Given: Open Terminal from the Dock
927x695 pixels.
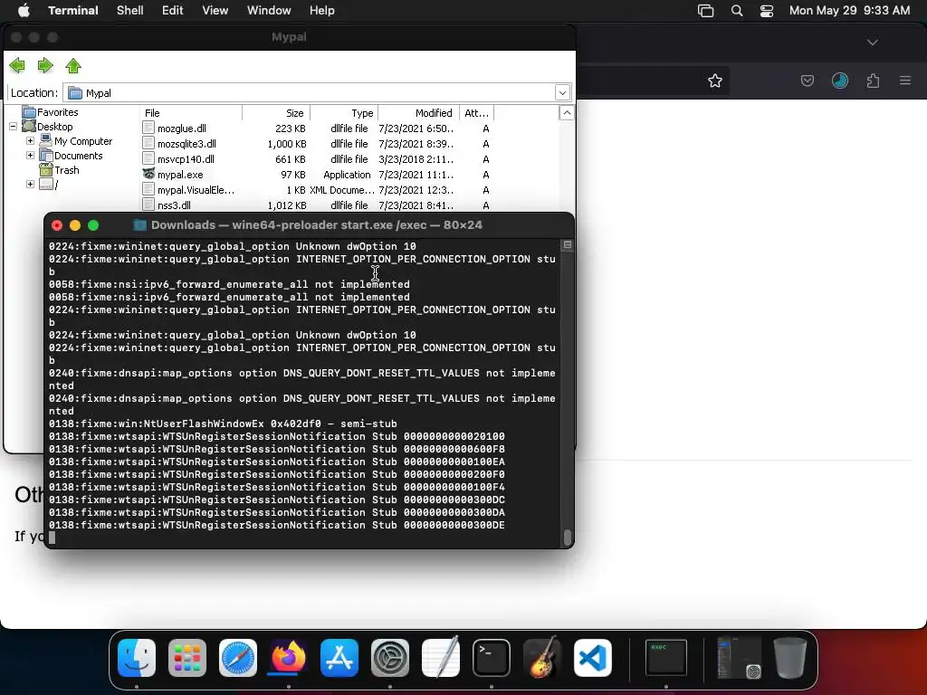Looking at the screenshot, I should coord(492,658).
